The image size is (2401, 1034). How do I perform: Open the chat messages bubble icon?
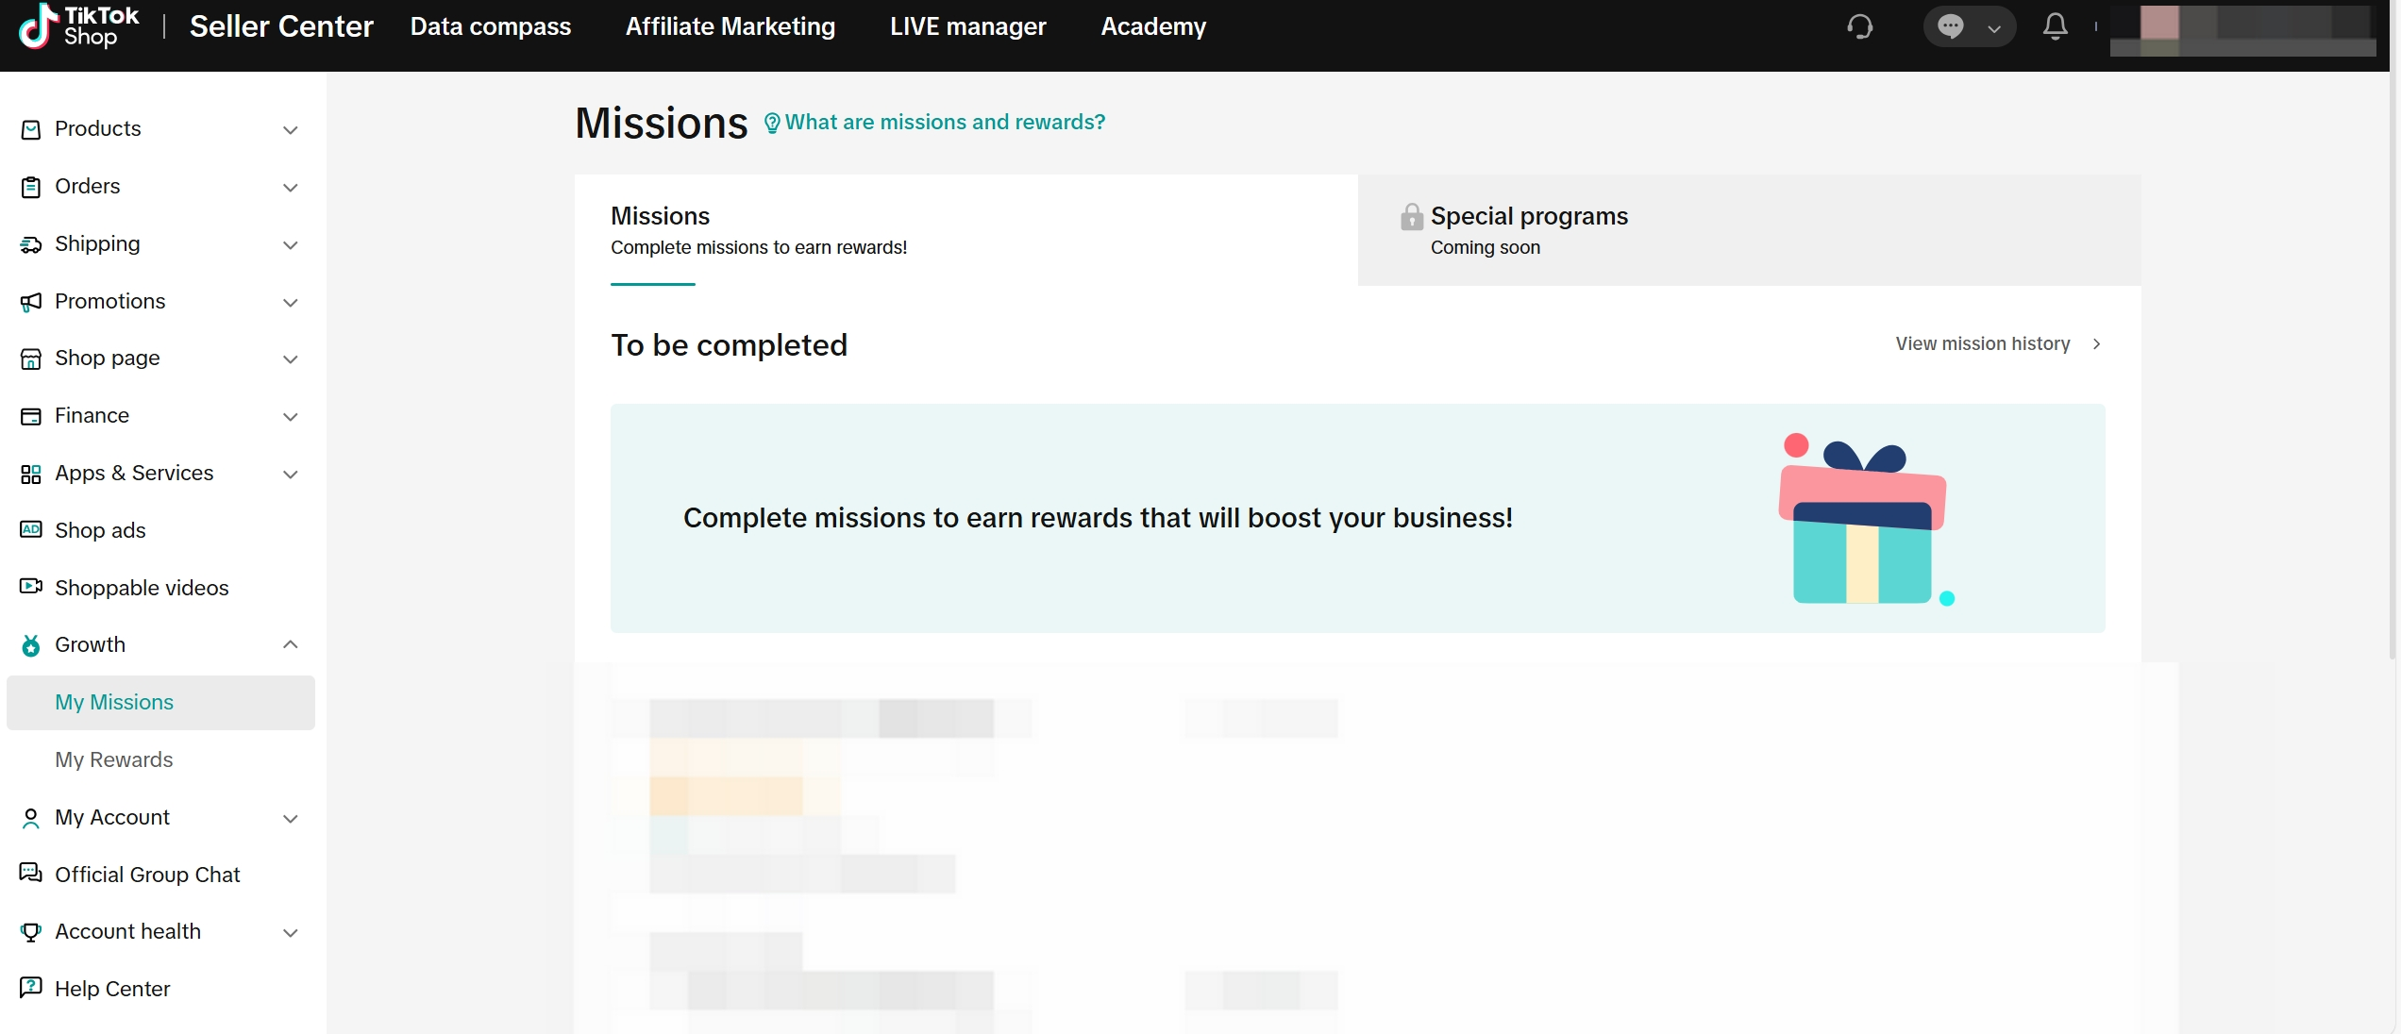[x=1950, y=26]
